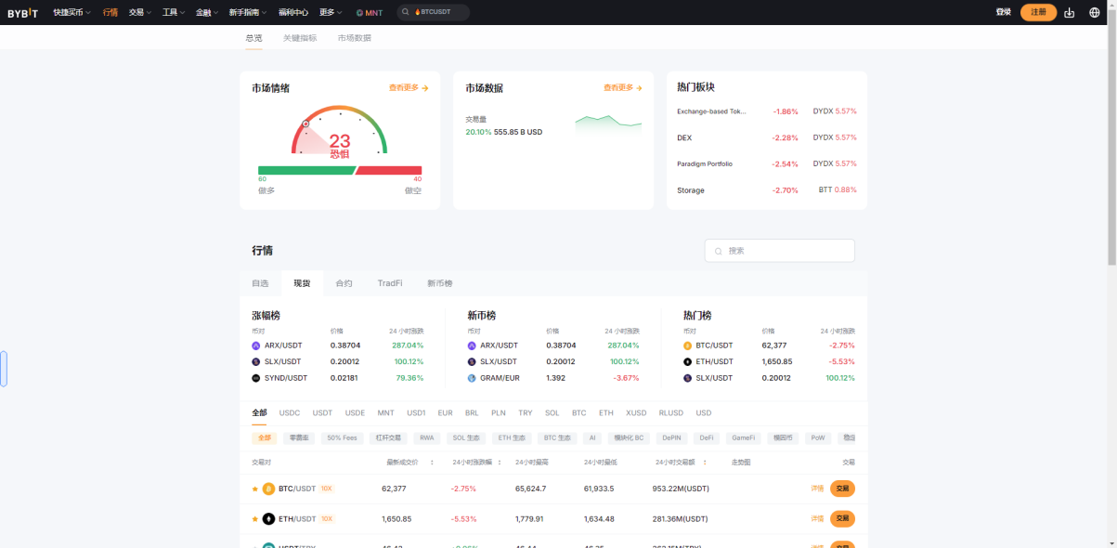Screen dimensions: 1117x548
Task: Expand the 工具 dropdown menu
Action: pos(174,13)
